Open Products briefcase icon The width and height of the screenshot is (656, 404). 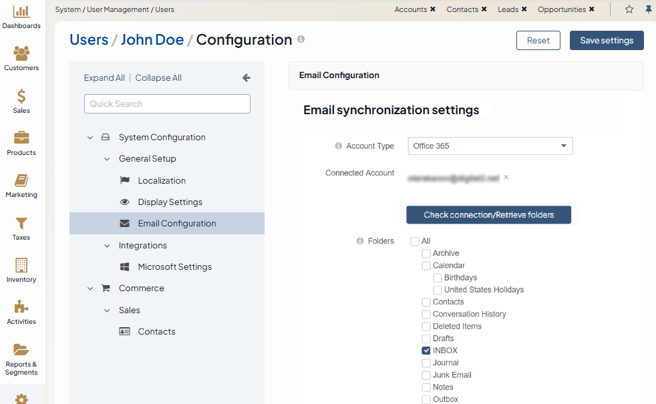pos(21,138)
